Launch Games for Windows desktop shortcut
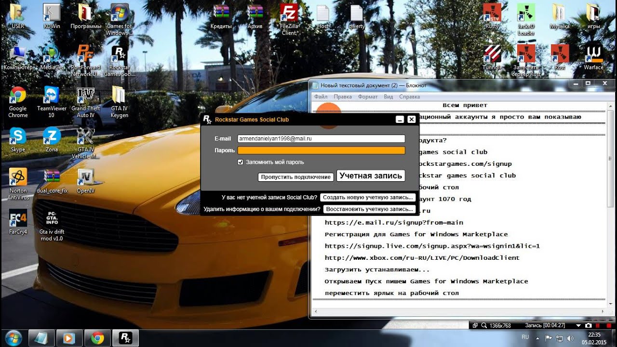This screenshot has height=347, width=617. 120,18
